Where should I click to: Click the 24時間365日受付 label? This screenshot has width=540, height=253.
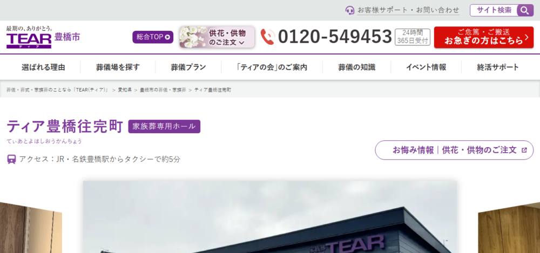pos(413,37)
